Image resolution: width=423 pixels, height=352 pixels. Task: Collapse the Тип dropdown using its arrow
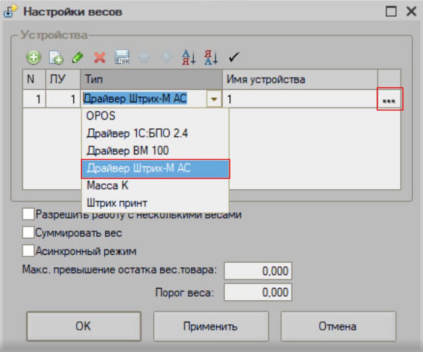click(x=214, y=99)
